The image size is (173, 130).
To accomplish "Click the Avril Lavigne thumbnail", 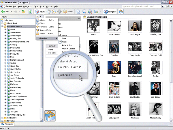I will click(x=135, y=26).
